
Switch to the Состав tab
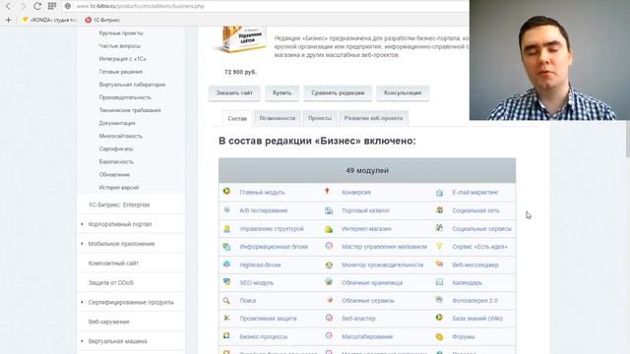pyautogui.click(x=237, y=118)
